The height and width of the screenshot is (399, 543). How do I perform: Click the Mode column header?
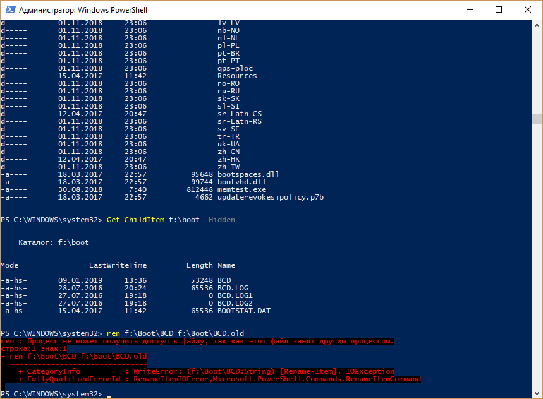coord(9,265)
